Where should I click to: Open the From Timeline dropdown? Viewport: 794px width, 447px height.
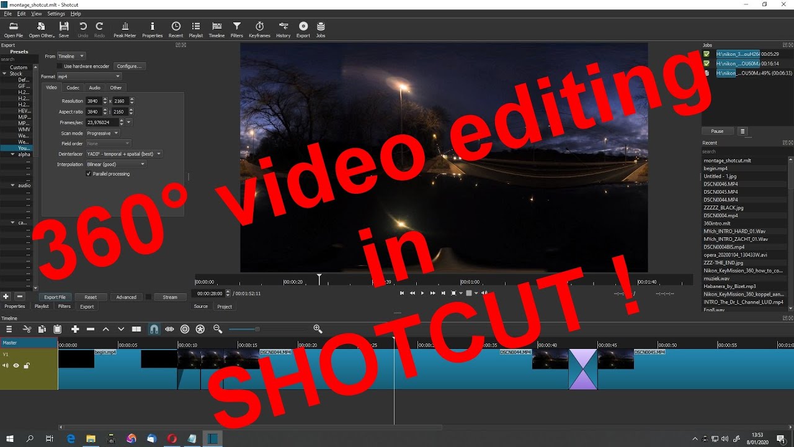(x=71, y=56)
